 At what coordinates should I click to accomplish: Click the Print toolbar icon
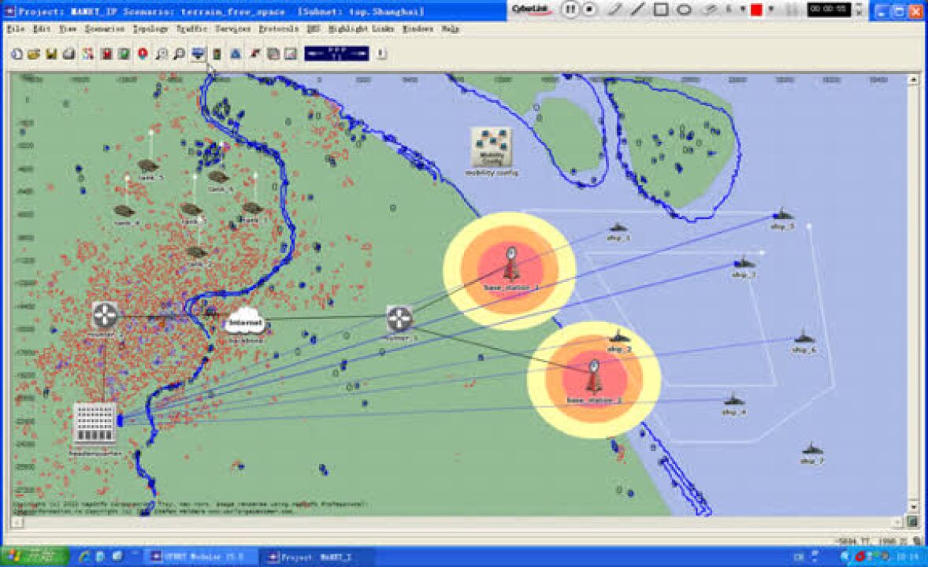pyautogui.click(x=69, y=54)
